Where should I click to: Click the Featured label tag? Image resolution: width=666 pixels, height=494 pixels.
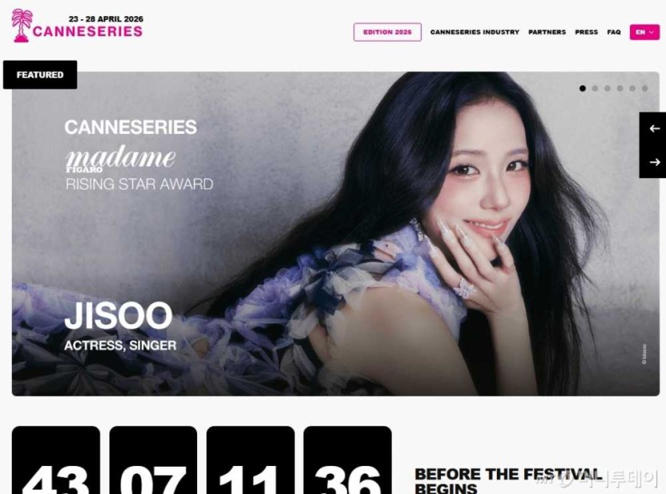pyautogui.click(x=40, y=75)
